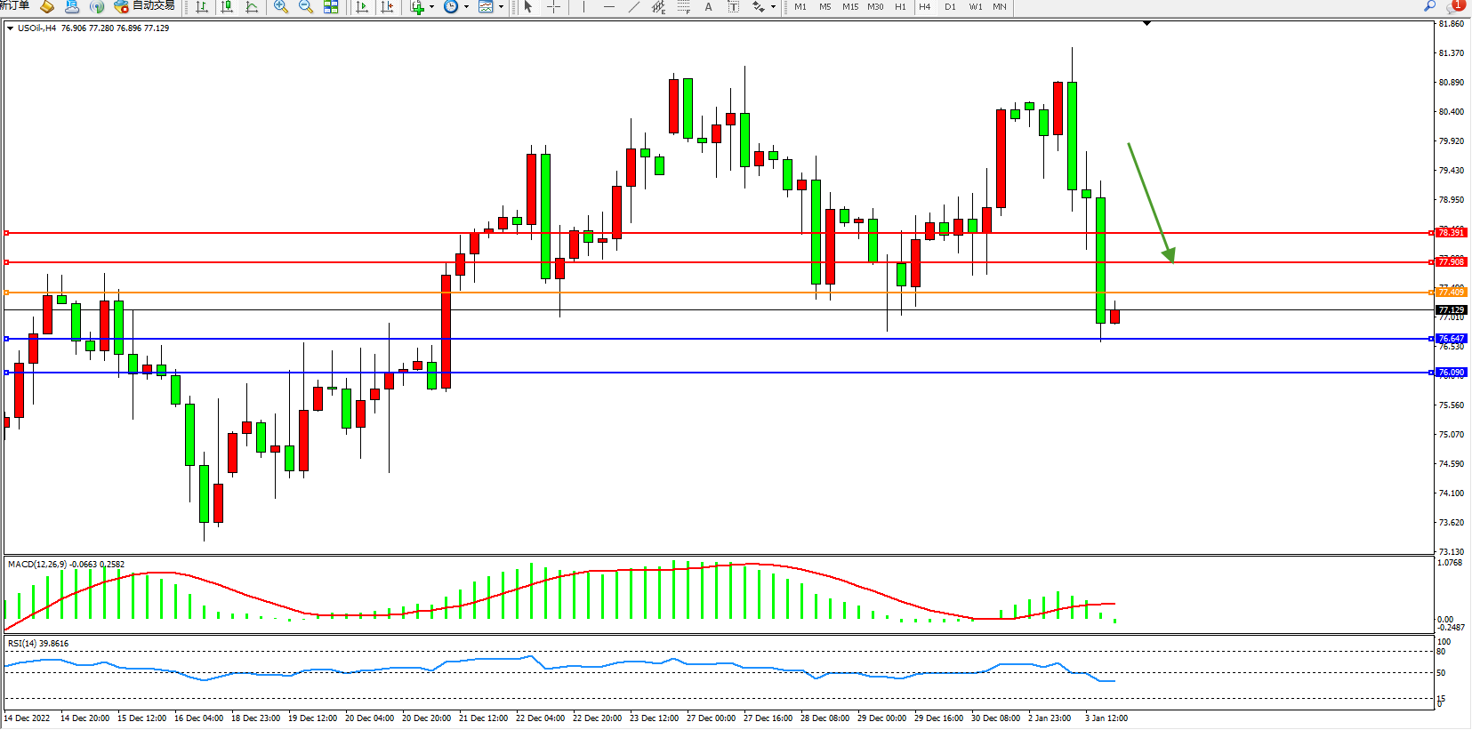
Task: Expand the periodicity clock dropdown arrow
Action: [466, 7]
